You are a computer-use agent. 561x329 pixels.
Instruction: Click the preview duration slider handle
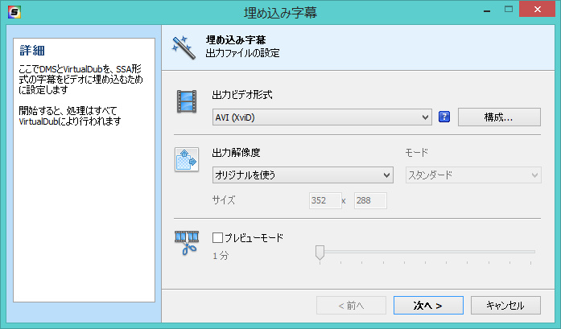(x=320, y=253)
